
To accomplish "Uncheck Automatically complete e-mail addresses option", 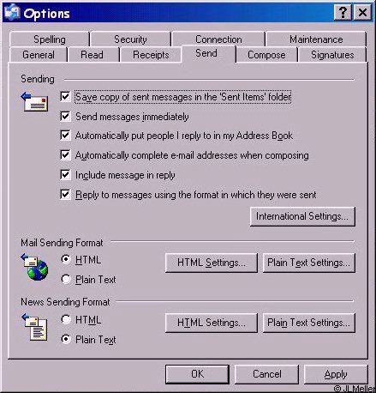I will pyautogui.click(x=65, y=155).
